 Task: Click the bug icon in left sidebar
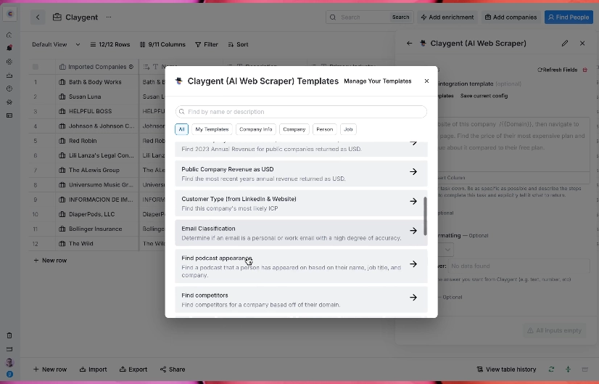[x=9, y=102]
